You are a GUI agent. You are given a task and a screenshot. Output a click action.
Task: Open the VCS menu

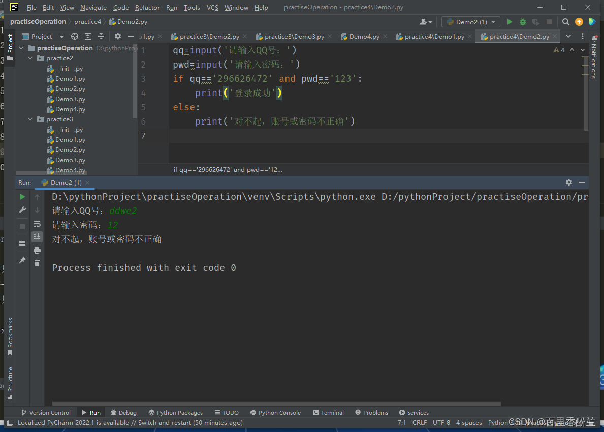(212, 7)
